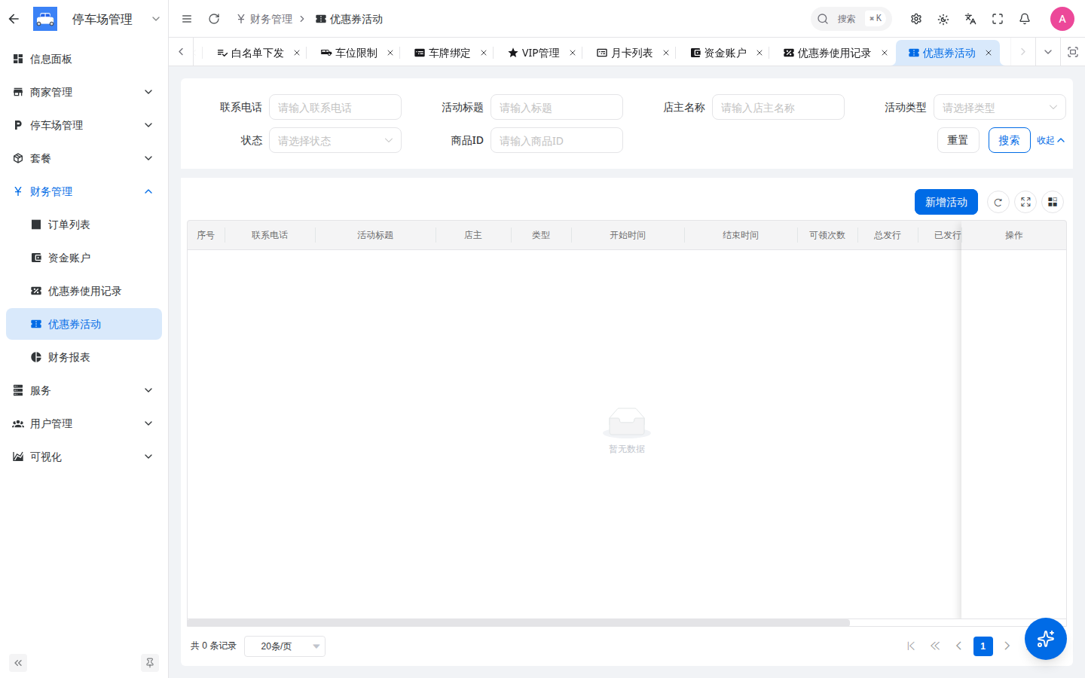Open the 20条/页 page size dropdown

[x=285, y=646]
